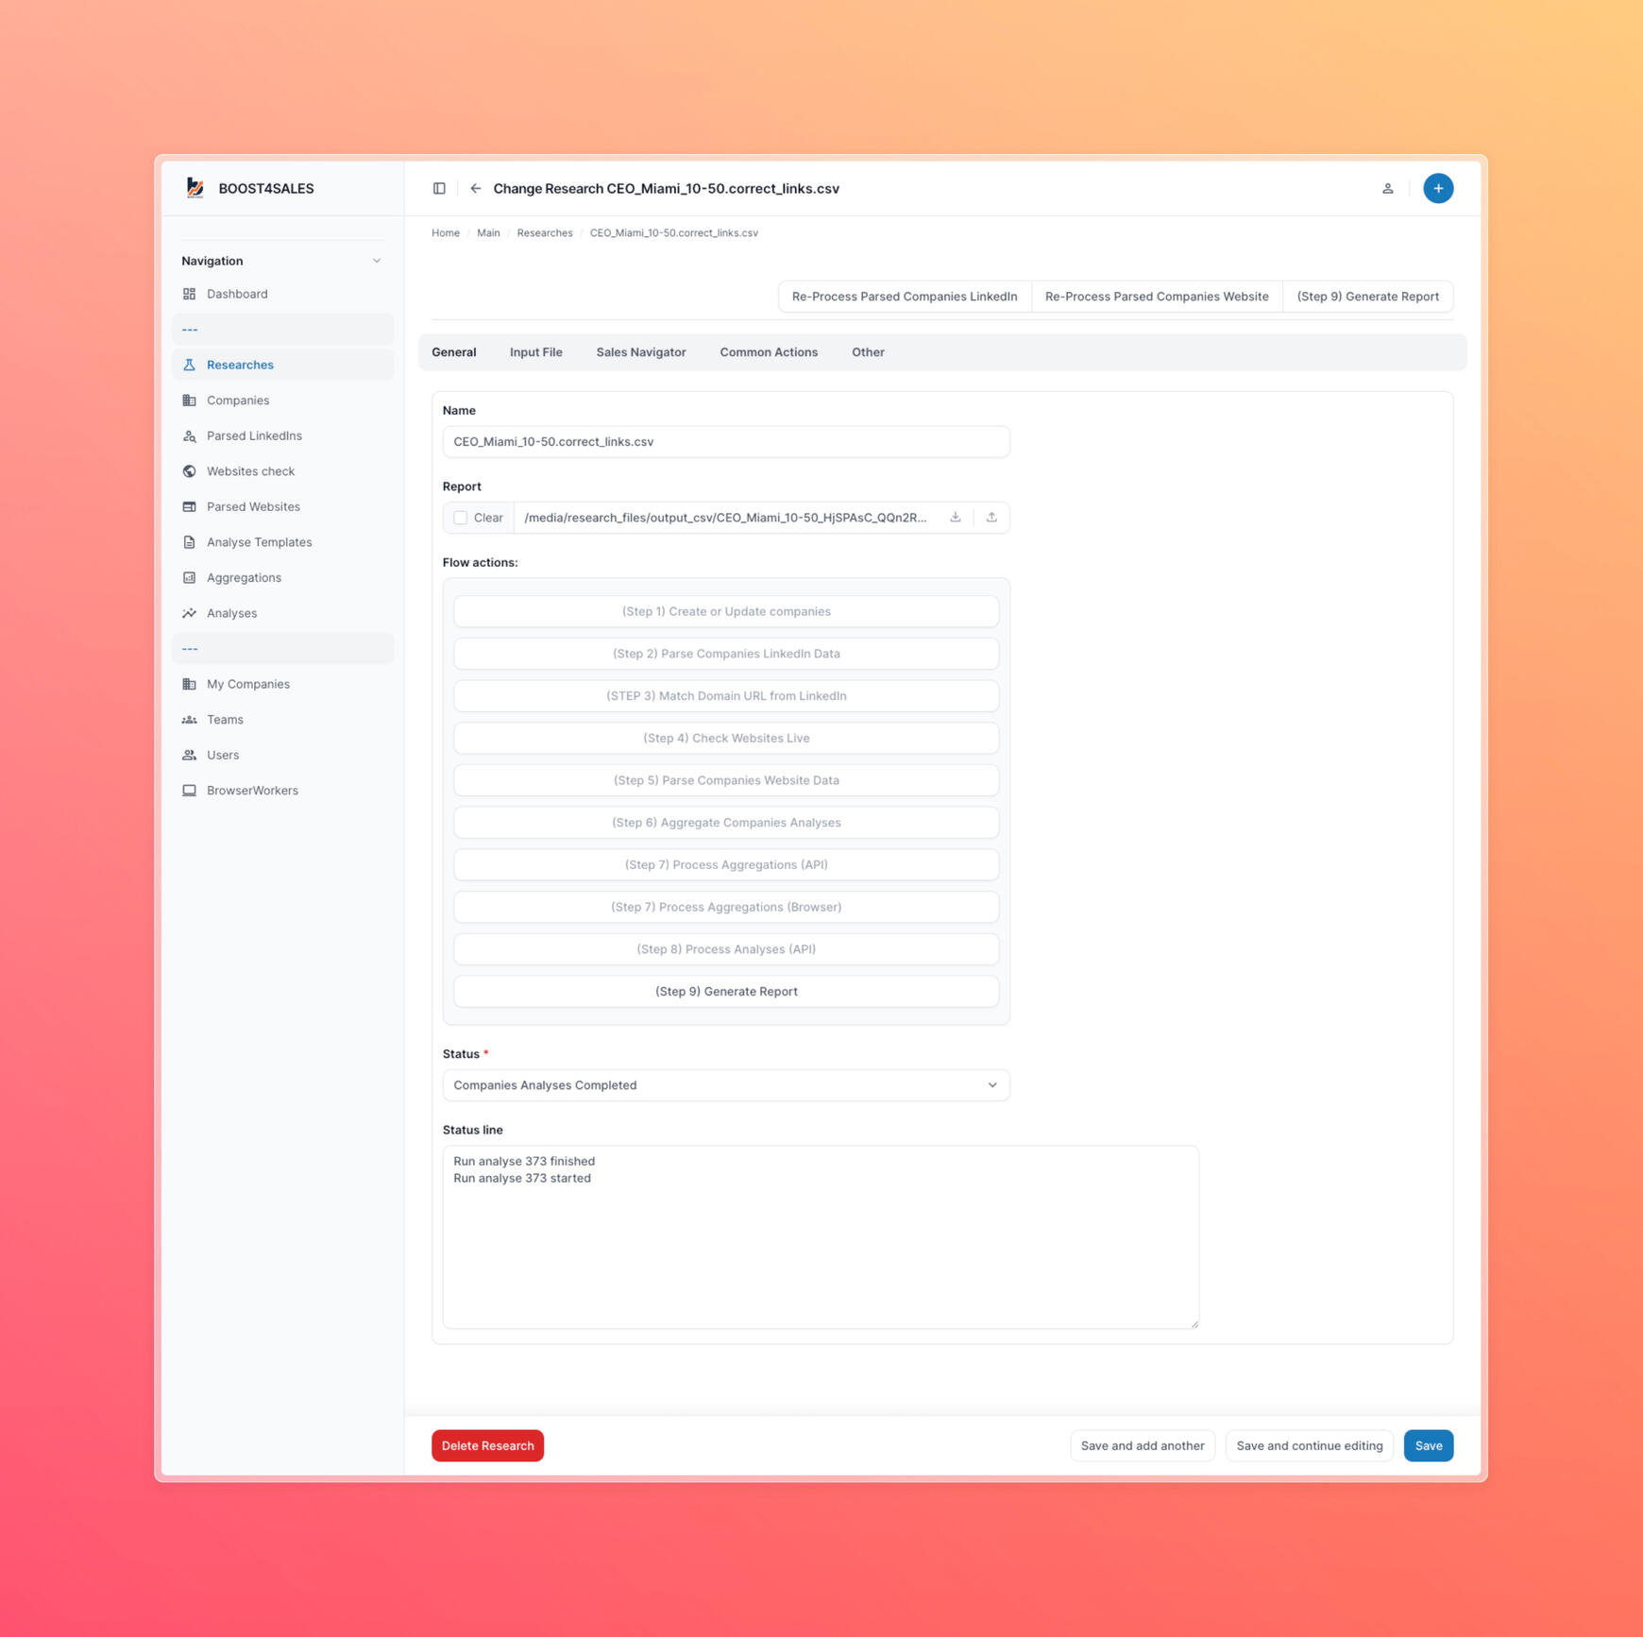Click the BrowserWorkers laptop icon

(190, 791)
